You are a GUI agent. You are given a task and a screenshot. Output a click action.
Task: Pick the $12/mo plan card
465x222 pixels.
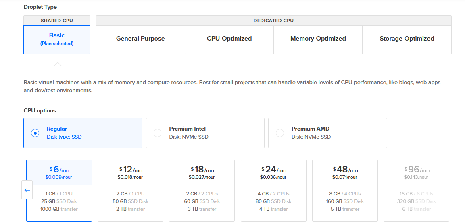pyautogui.click(x=131, y=191)
